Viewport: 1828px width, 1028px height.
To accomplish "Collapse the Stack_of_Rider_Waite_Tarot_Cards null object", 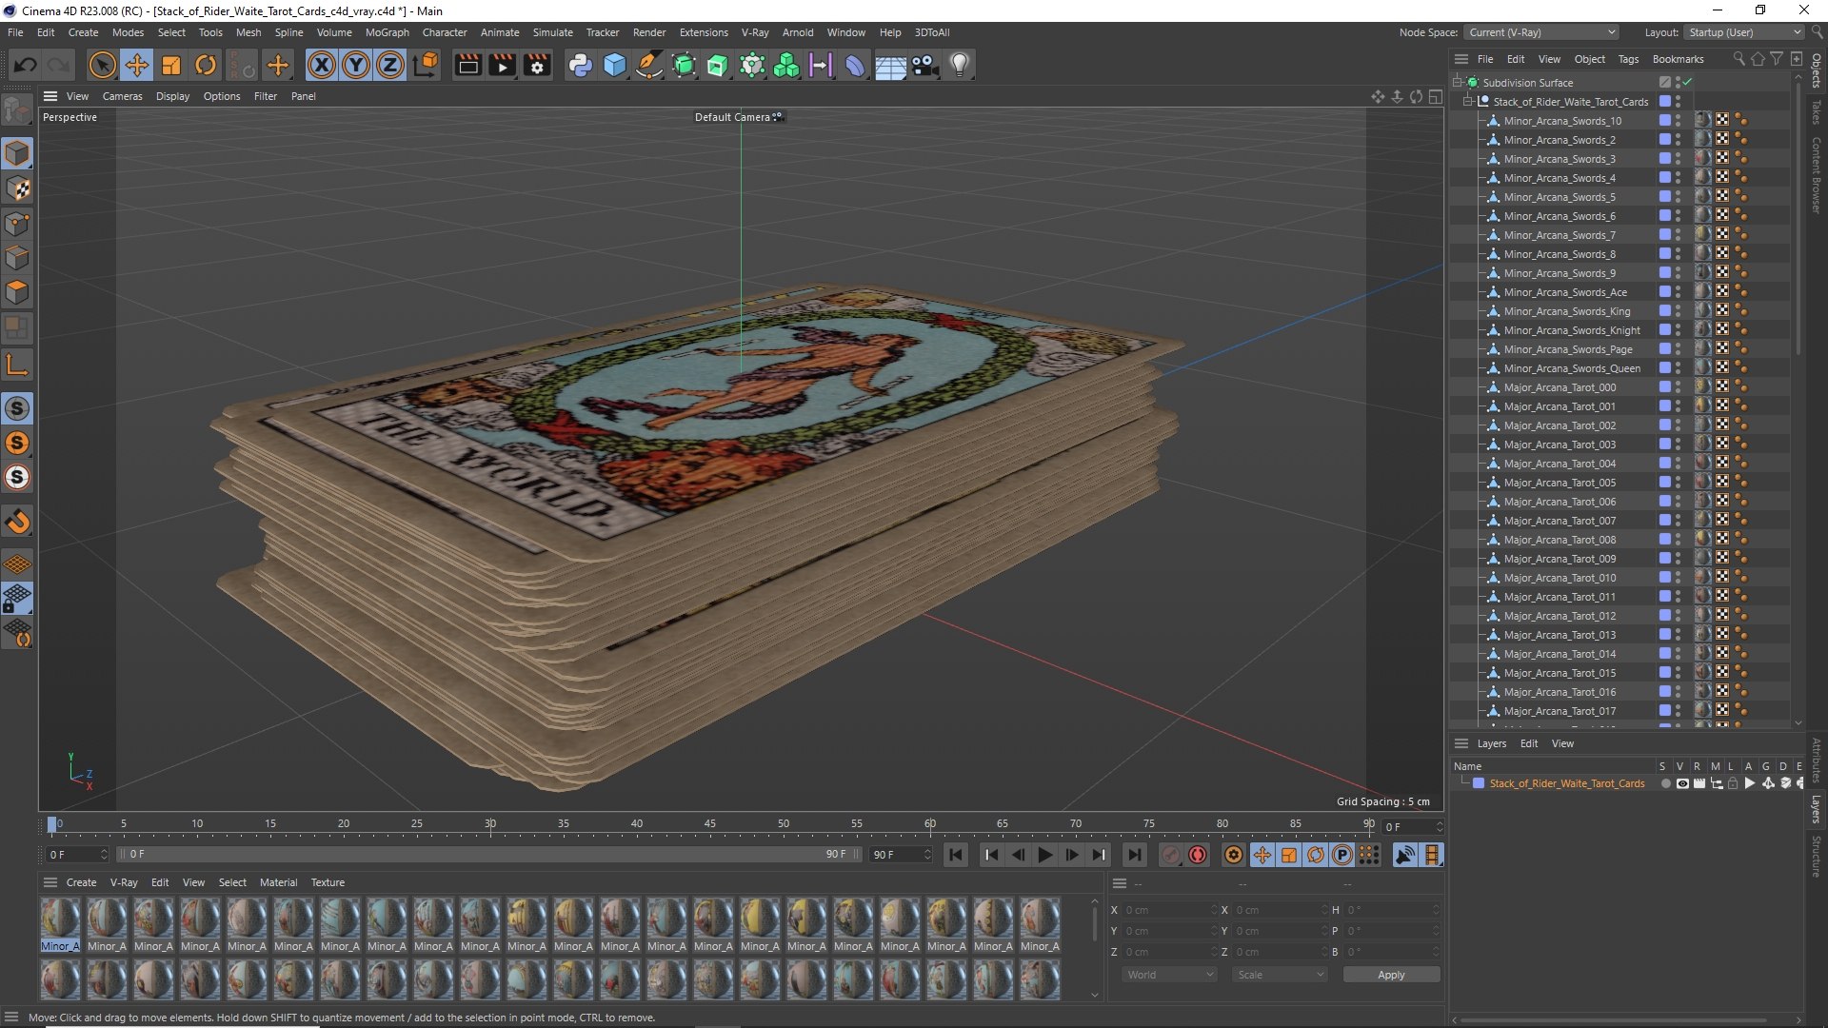I will click(1468, 102).
